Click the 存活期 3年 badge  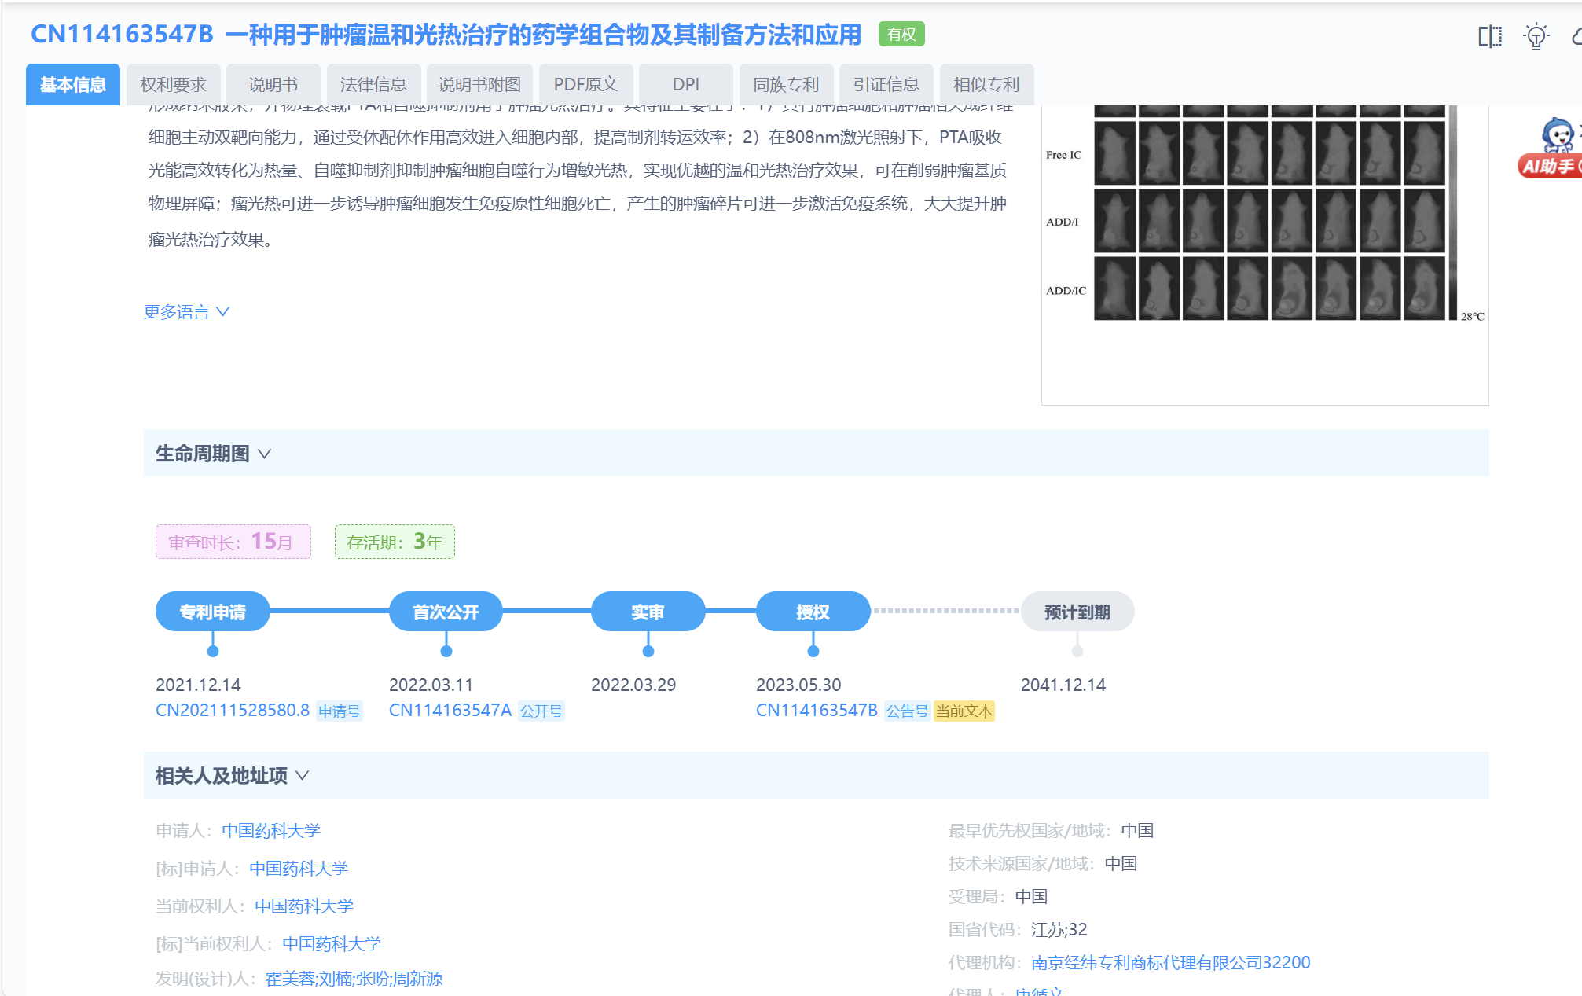395,542
